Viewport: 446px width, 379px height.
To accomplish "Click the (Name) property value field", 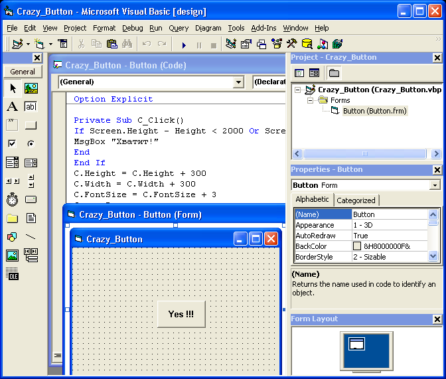I will coord(390,214).
